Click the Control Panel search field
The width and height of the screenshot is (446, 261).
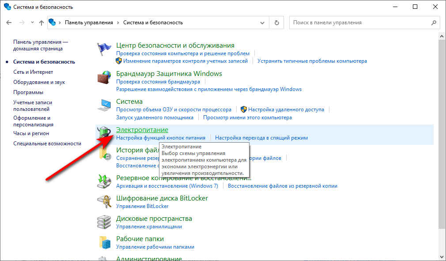point(360,23)
